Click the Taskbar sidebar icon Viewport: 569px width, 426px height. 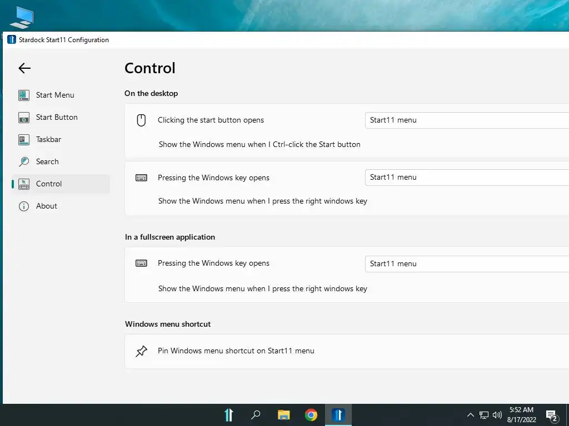[x=24, y=139]
